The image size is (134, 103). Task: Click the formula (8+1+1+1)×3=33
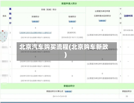pyautogui.click(x=60, y=96)
